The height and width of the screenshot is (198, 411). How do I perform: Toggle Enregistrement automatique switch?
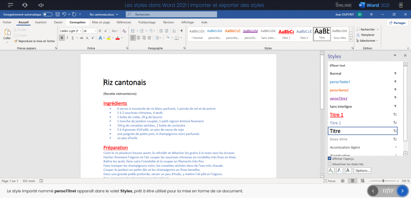47,14
